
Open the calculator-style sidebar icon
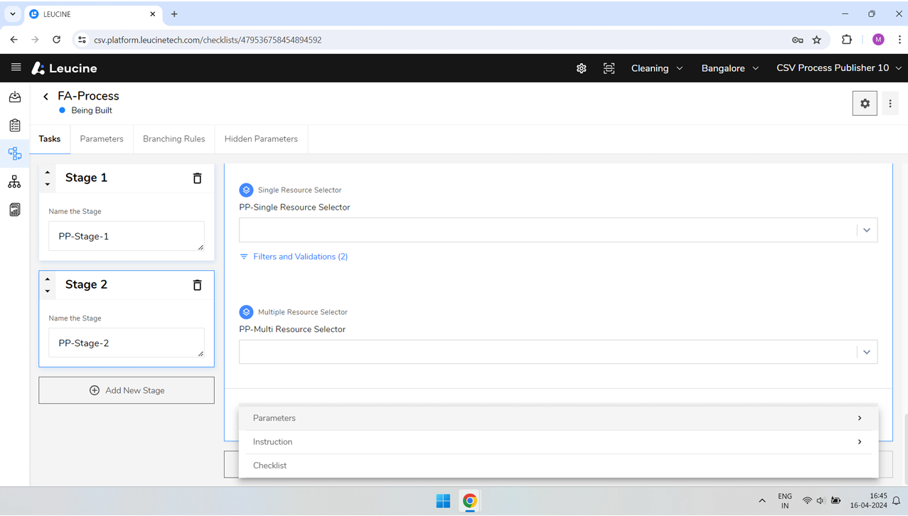click(15, 210)
